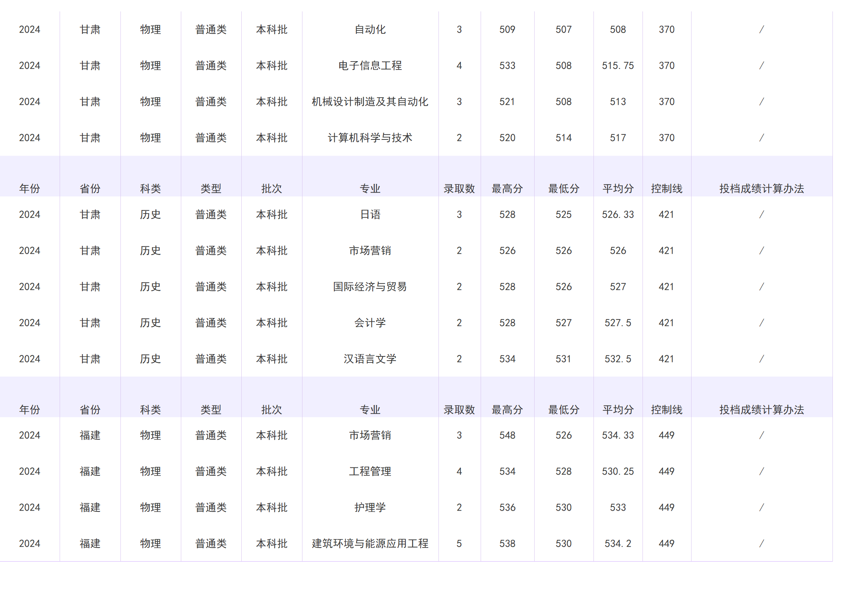The height and width of the screenshot is (603, 853).
Task: Click average score 530.25
Action: (618, 472)
